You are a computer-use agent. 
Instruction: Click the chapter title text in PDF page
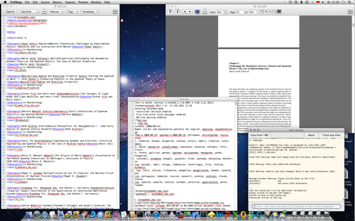pyautogui.click(x=260, y=67)
